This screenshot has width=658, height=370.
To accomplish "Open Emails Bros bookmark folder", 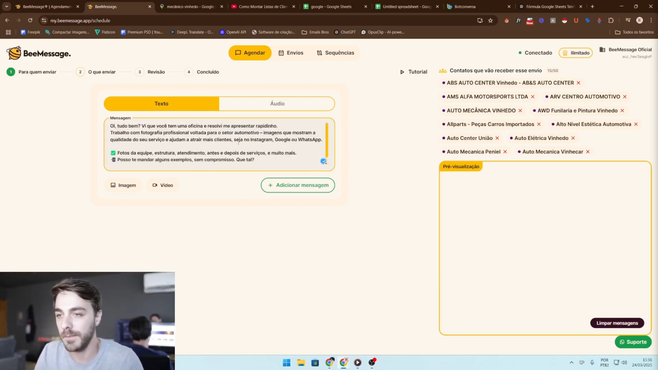I will point(315,32).
